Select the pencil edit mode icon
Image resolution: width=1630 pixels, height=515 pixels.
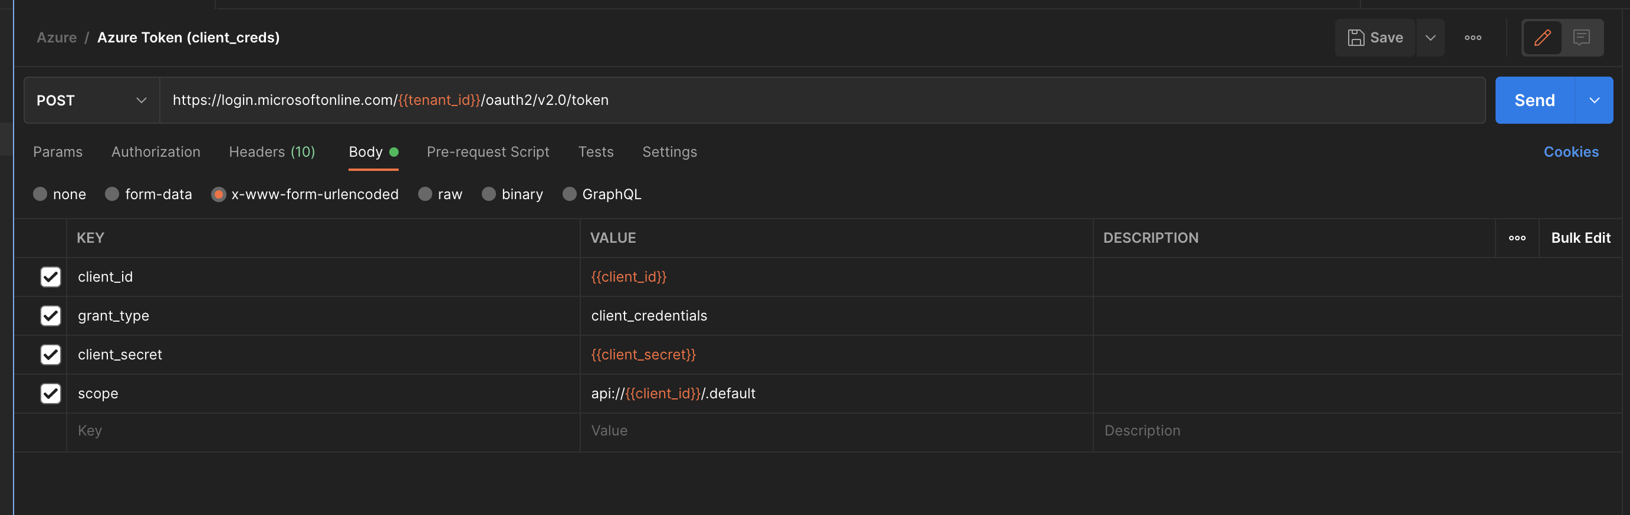(1542, 38)
